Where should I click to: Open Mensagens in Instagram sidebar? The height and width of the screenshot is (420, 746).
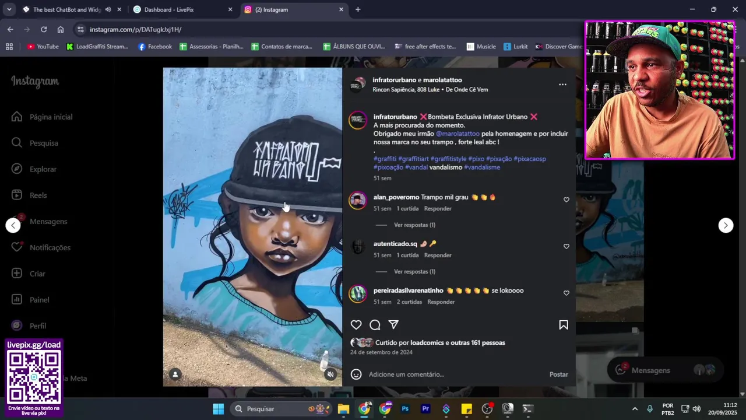[40, 222]
